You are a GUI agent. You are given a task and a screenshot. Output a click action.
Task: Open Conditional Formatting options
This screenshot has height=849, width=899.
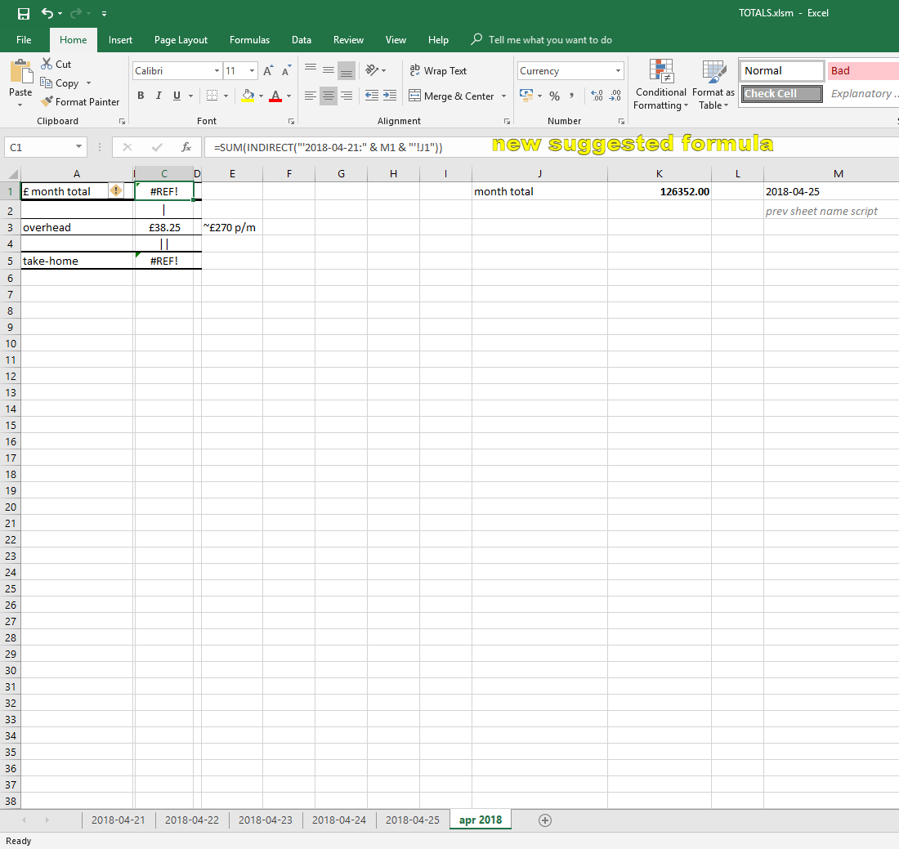tap(660, 84)
